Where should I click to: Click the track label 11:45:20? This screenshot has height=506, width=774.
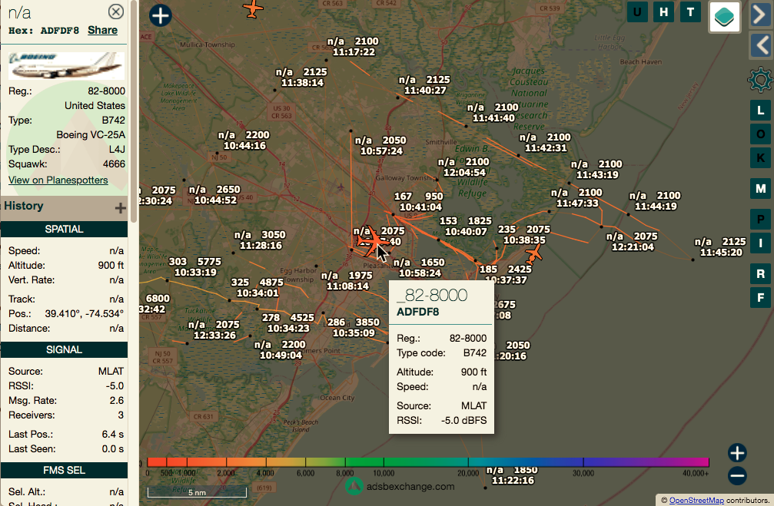click(721, 252)
